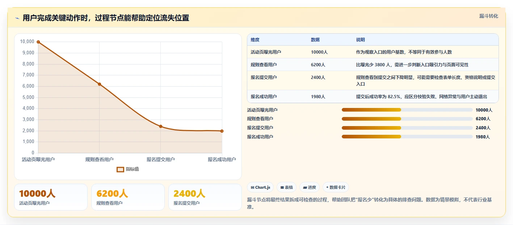Click the 说明 column header
The image size is (513, 225).
[x=361, y=40]
